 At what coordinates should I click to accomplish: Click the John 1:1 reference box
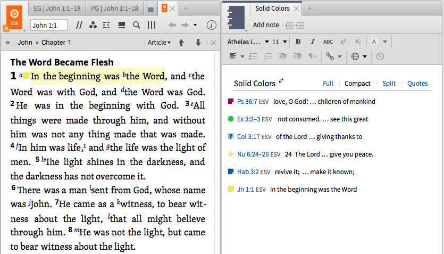pos(49,25)
